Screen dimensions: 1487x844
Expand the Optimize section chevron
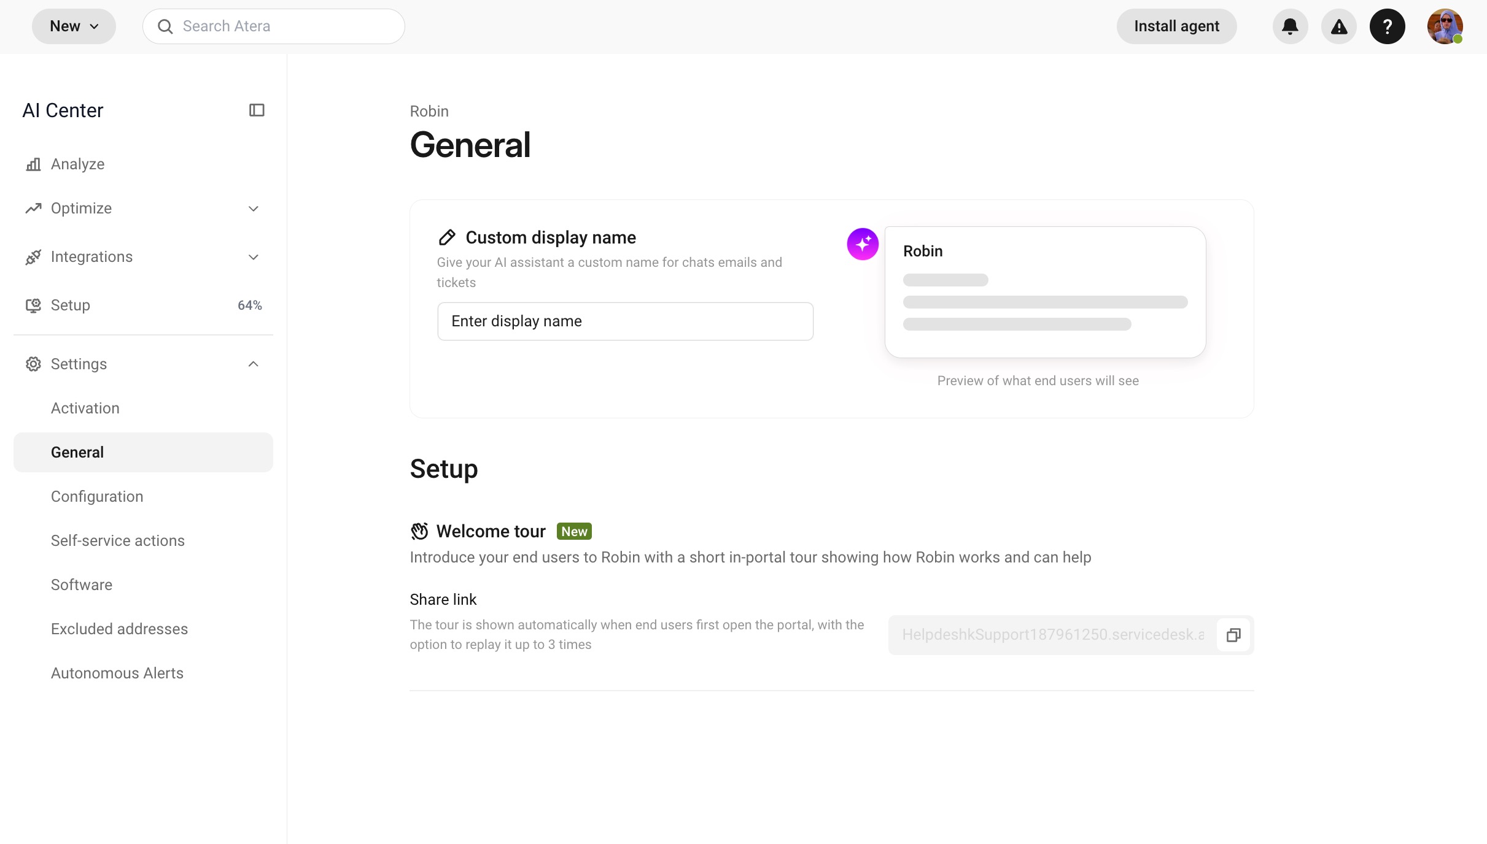click(254, 209)
